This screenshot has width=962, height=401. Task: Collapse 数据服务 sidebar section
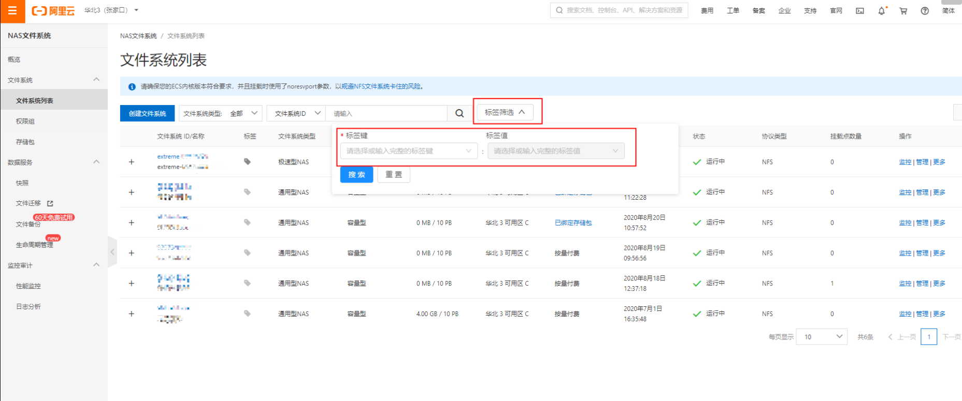click(96, 162)
